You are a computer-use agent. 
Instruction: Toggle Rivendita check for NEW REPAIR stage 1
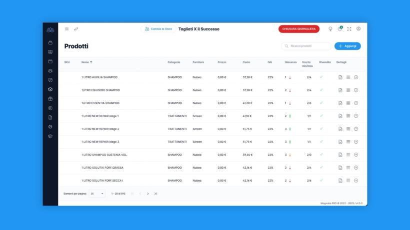pos(321,116)
